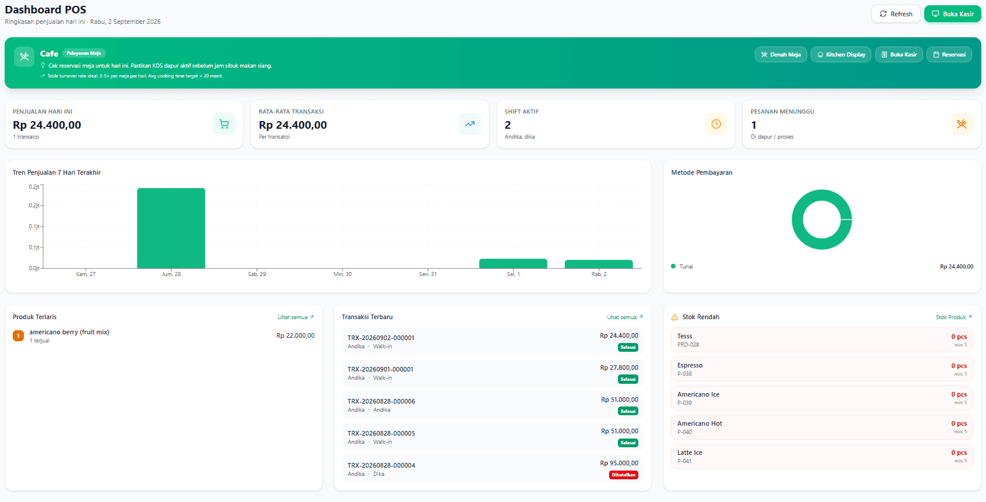Click the clock icon in Shift Aktif card
The image size is (986, 502).
[x=716, y=124]
